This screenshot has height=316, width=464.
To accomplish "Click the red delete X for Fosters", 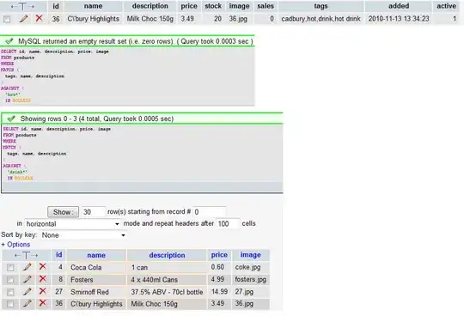I will pyautogui.click(x=43, y=279).
